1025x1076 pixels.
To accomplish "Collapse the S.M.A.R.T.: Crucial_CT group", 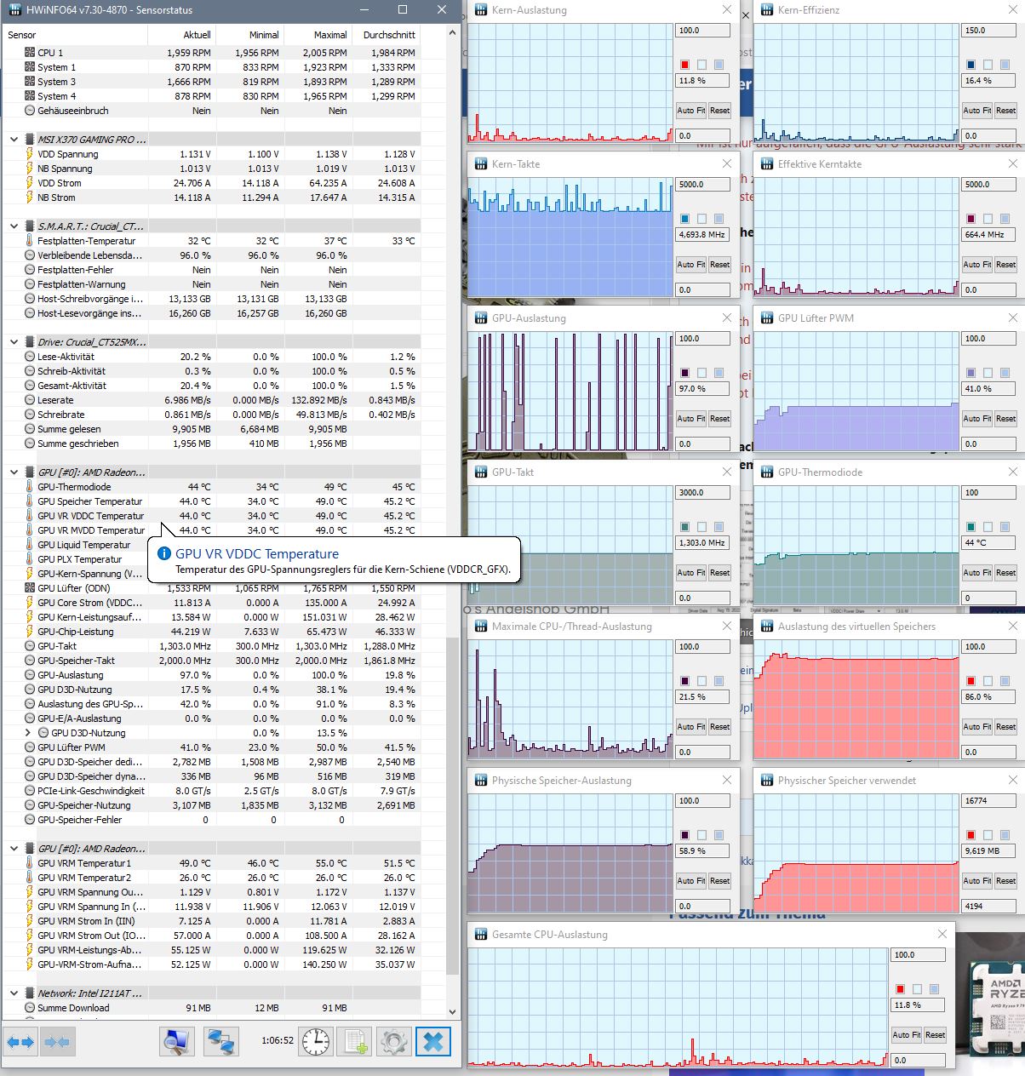I will tap(14, 226).
